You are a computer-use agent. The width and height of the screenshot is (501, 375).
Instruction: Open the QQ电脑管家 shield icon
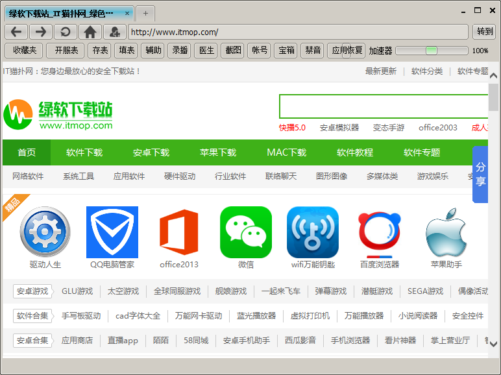tap(112, 232)
